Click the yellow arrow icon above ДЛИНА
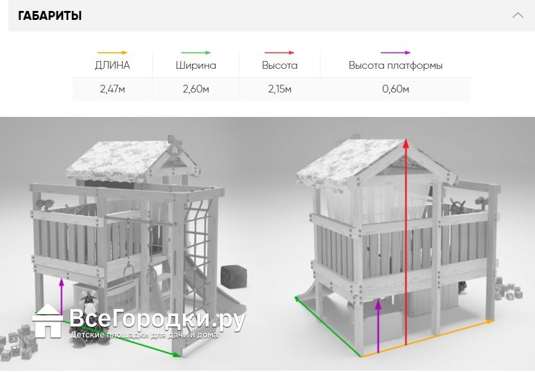 coord(112,53)
